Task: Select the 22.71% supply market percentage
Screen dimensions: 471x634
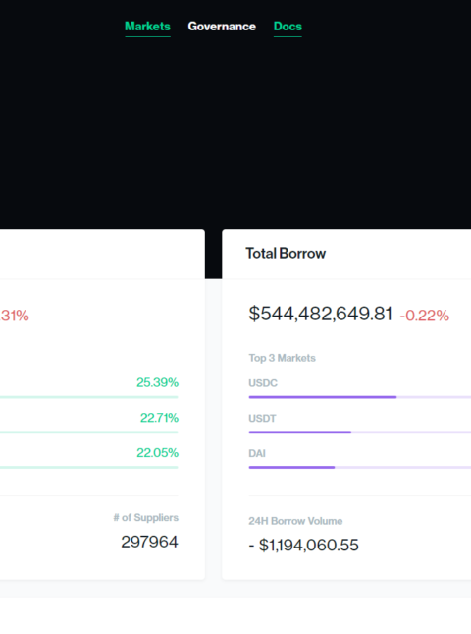Action: (x=159, y=418)
